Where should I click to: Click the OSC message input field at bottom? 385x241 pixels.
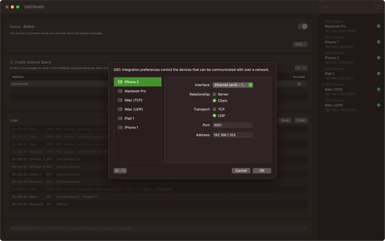pyautogui.click(x=158, y=228)
